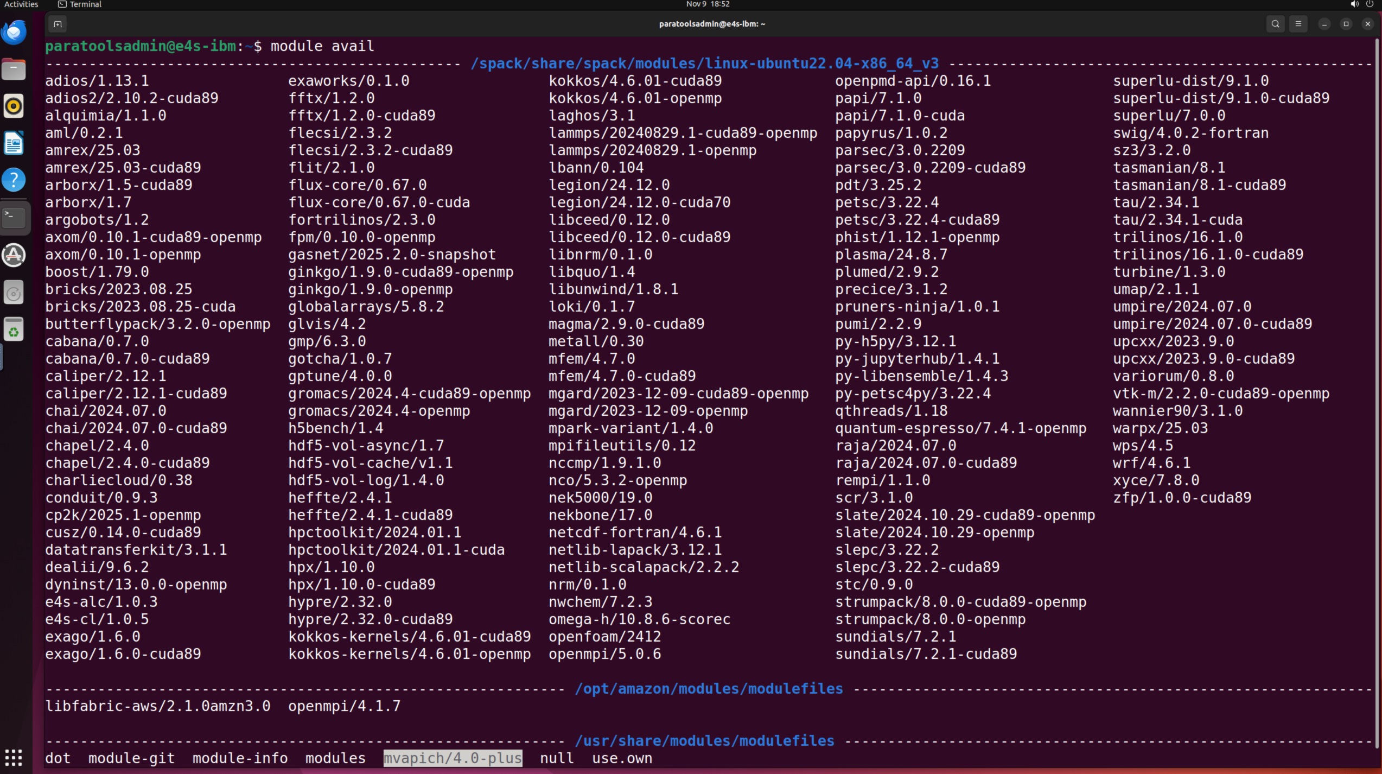Open the clock showing Nov 9 18:52
This screenshot has width=1382, height=774.
[708, 4]
